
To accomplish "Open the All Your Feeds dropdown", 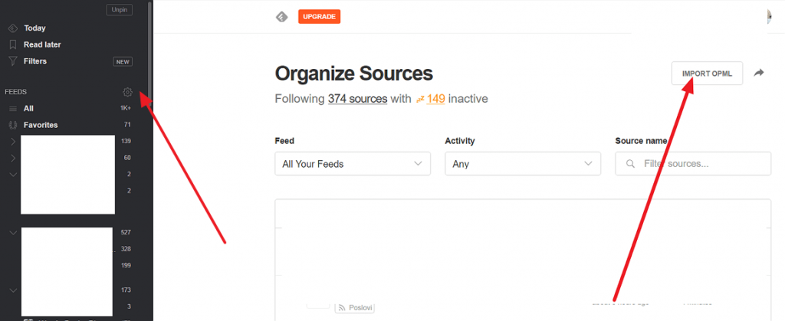I will point(353,163).
